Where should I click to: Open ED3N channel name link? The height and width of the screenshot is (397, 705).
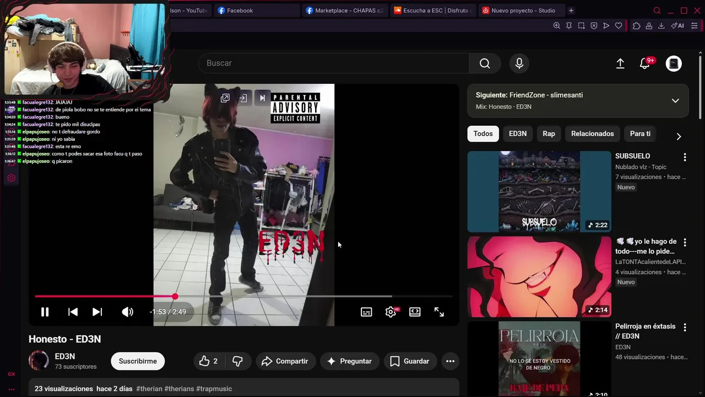tap(65, 356)
